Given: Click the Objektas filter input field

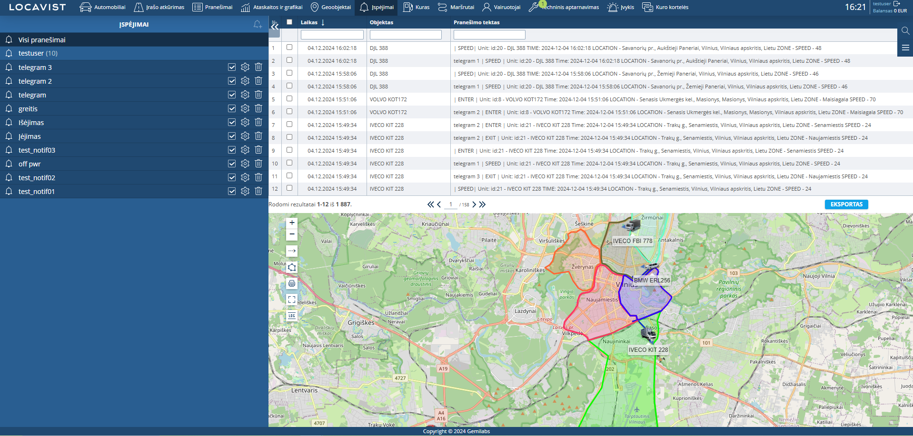Looking at the screenshot, I should pyautogui.click(x=406, y=35).
